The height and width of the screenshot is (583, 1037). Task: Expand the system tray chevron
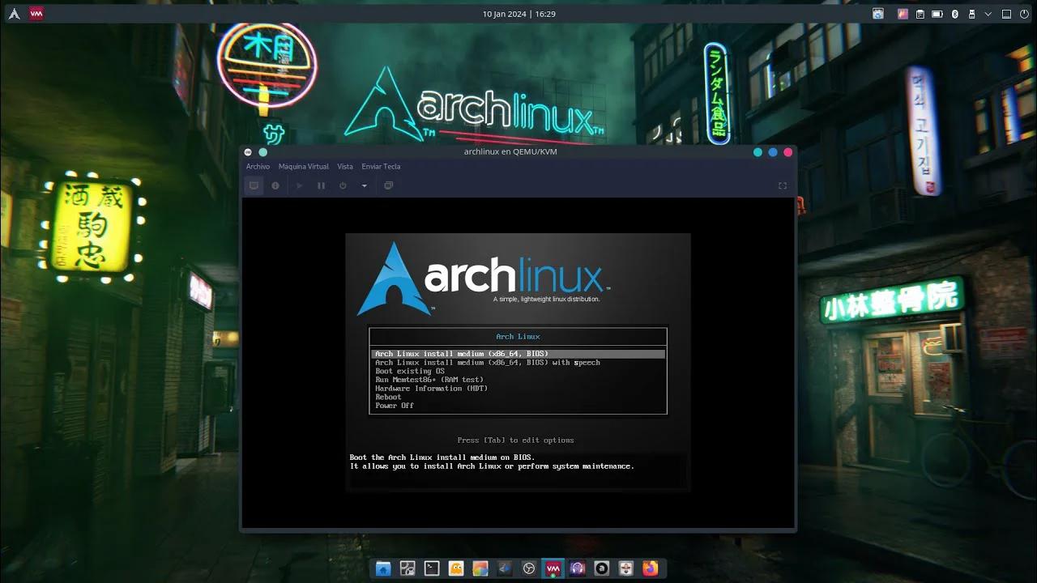tap(988, 14)
